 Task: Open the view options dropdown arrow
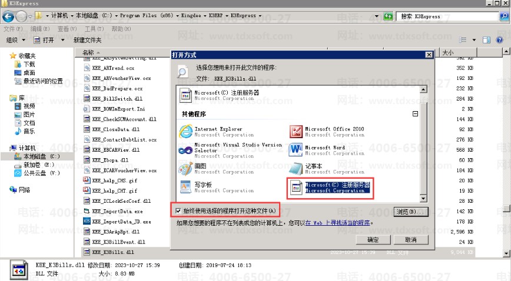click(474, 40)
